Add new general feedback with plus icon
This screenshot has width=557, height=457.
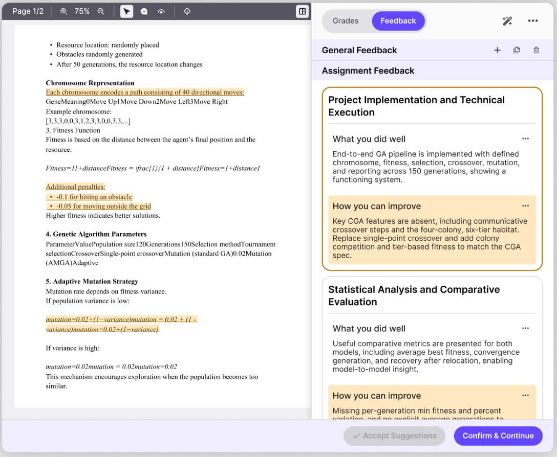(497, 50)
